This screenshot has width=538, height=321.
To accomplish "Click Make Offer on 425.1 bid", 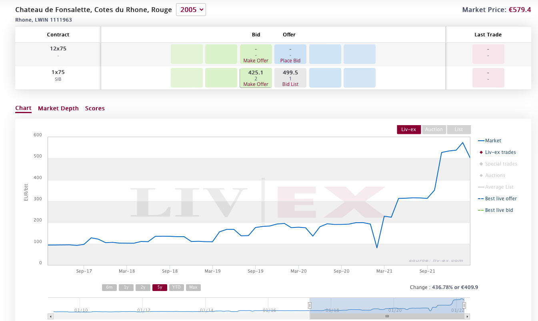I will 256,84.
